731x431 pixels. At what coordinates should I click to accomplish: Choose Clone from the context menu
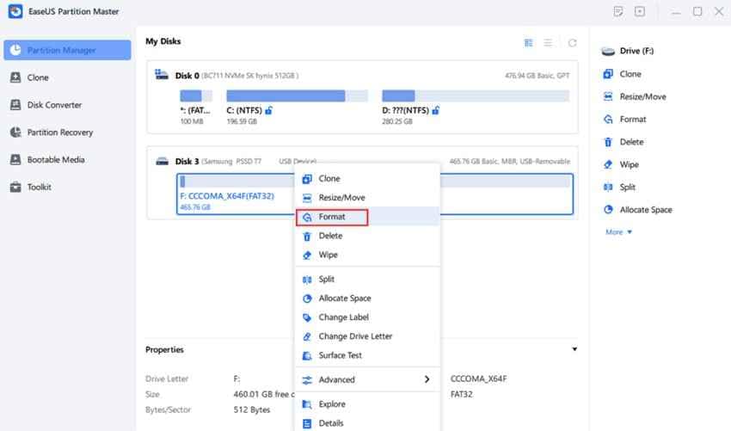pyautogui.click(x=367, y=179)
